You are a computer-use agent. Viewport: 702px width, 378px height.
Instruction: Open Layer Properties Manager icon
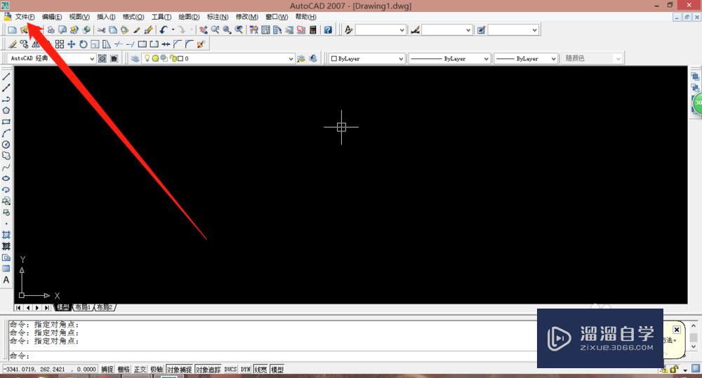pos(135,59)
